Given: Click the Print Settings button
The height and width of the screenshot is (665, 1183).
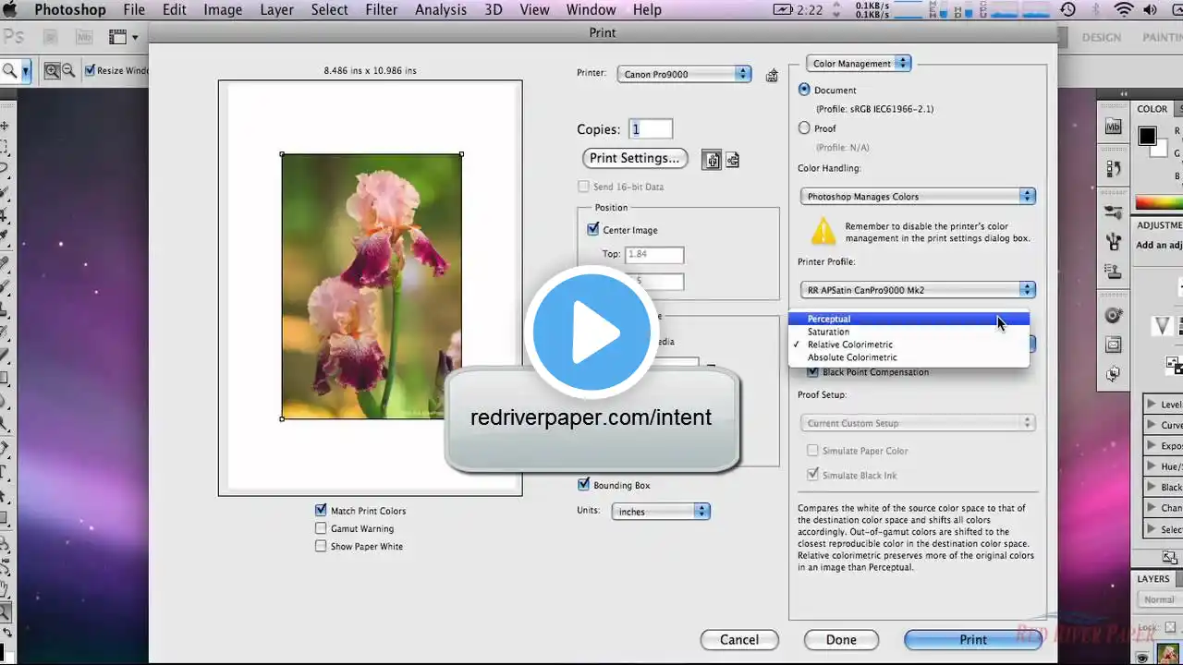Looking at the screenshot, I should (634, 158).
